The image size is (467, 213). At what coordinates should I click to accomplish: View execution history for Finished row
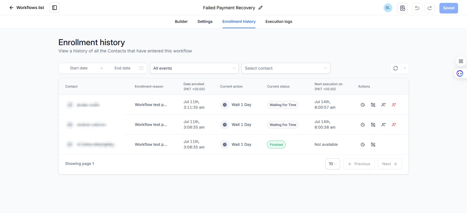[363, 145]
